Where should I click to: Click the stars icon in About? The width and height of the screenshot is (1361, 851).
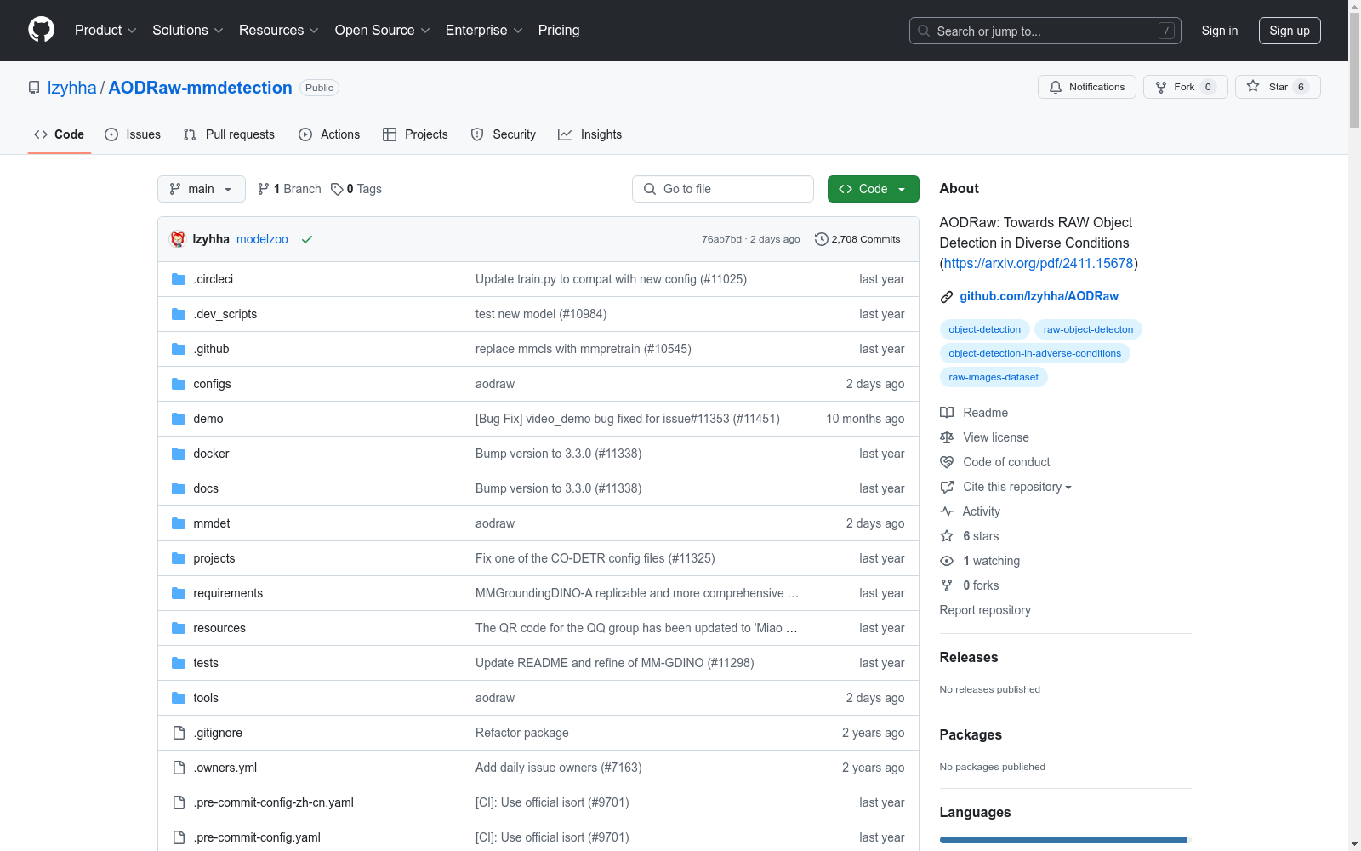(947, 536)
